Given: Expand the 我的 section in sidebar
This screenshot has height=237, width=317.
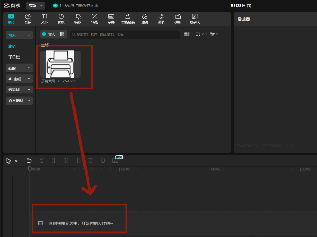Looking at the screenshot, I should point(19,68).
